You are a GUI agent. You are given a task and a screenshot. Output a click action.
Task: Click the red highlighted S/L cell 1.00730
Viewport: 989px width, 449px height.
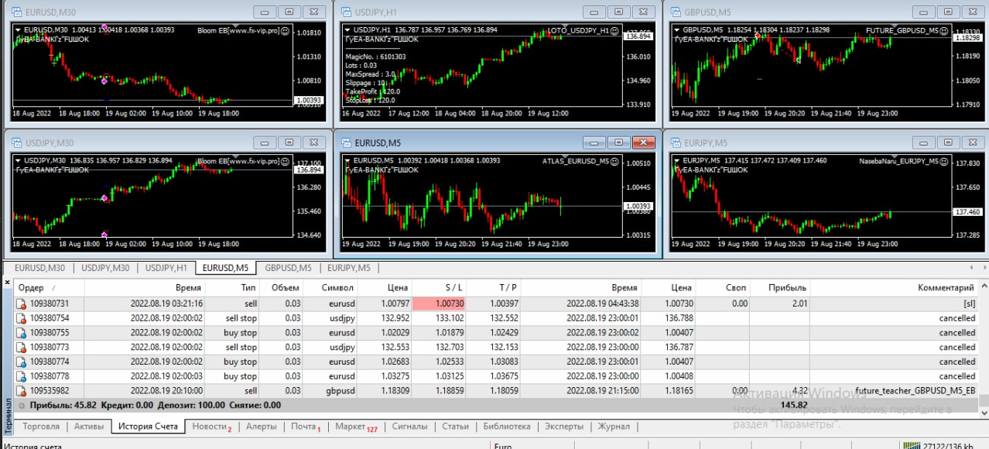[440, 304]
